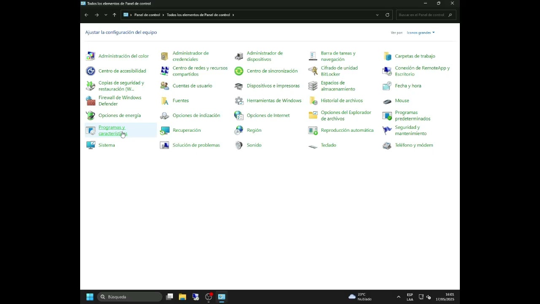
Task: Select the Herramientas de Windows gear icon
Action: [x=239, y=100]
